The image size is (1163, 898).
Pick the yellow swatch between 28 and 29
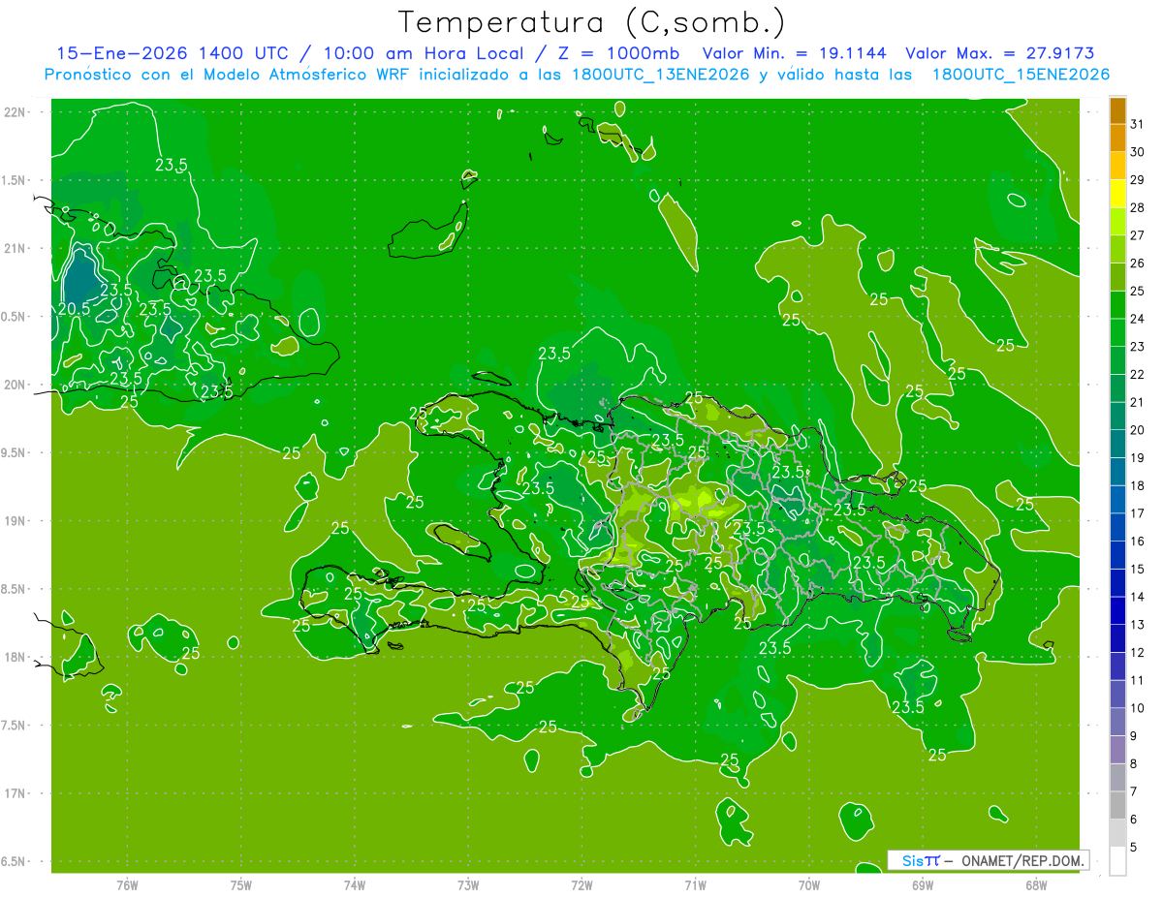point(1117,194)
